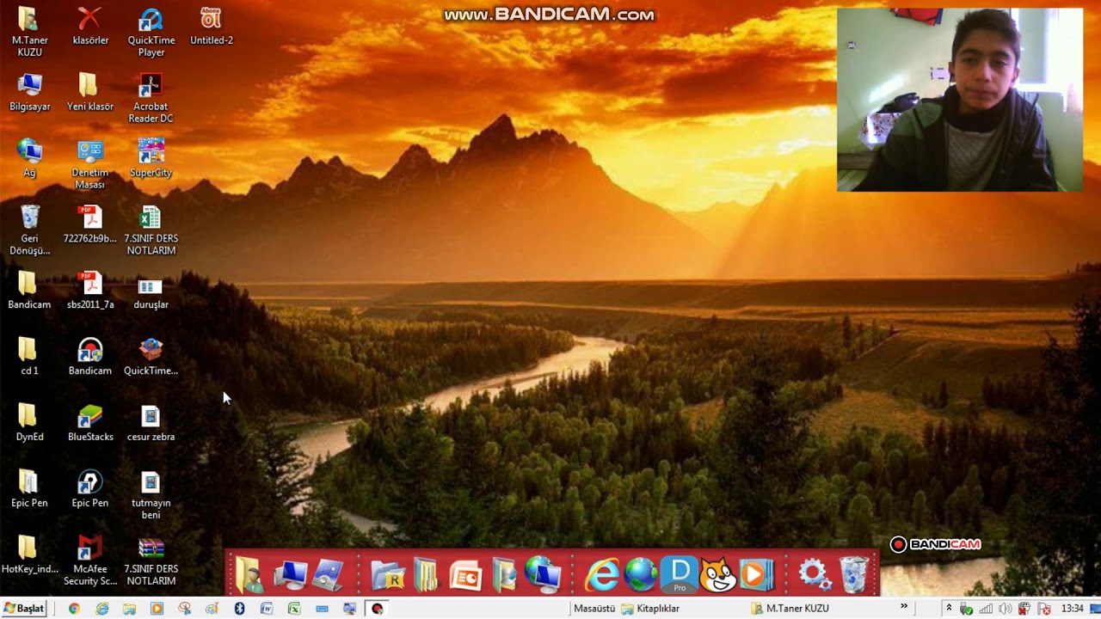The image size is (1101, 619).
Task: Open Geri Dönüşüm recycle bin on desktop
Action: (30, 230)
